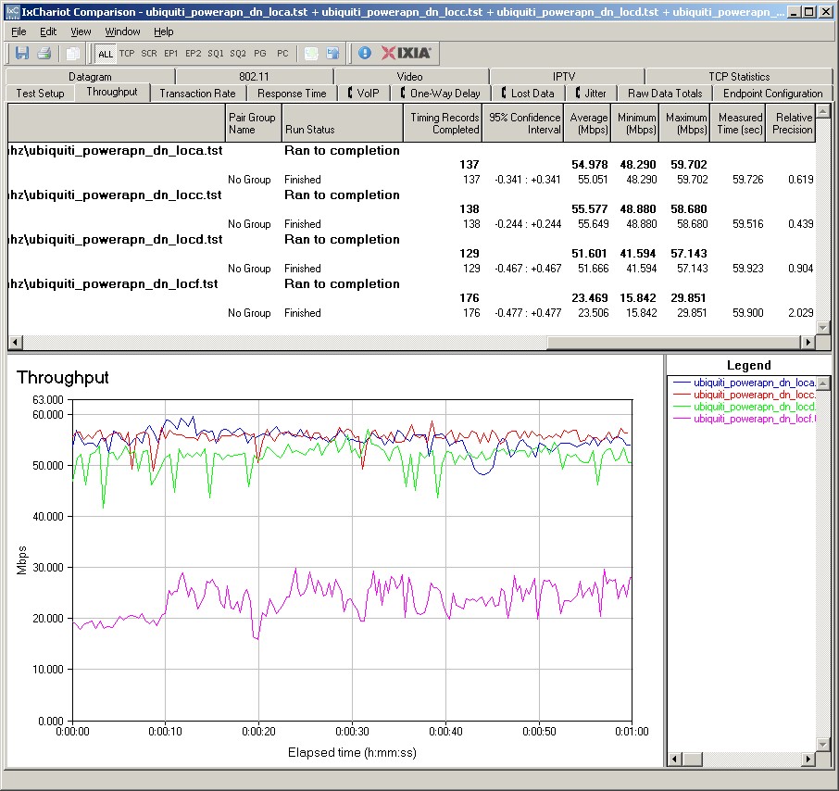Click the Save toolbar icon
Screen dimensions: 839x791
[22, 53]
